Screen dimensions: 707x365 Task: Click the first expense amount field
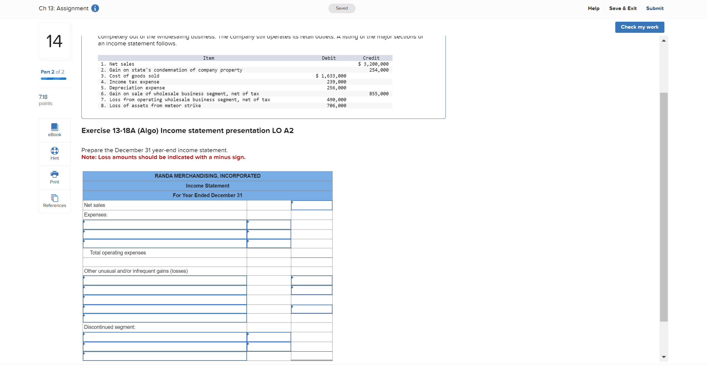[269, 225]
